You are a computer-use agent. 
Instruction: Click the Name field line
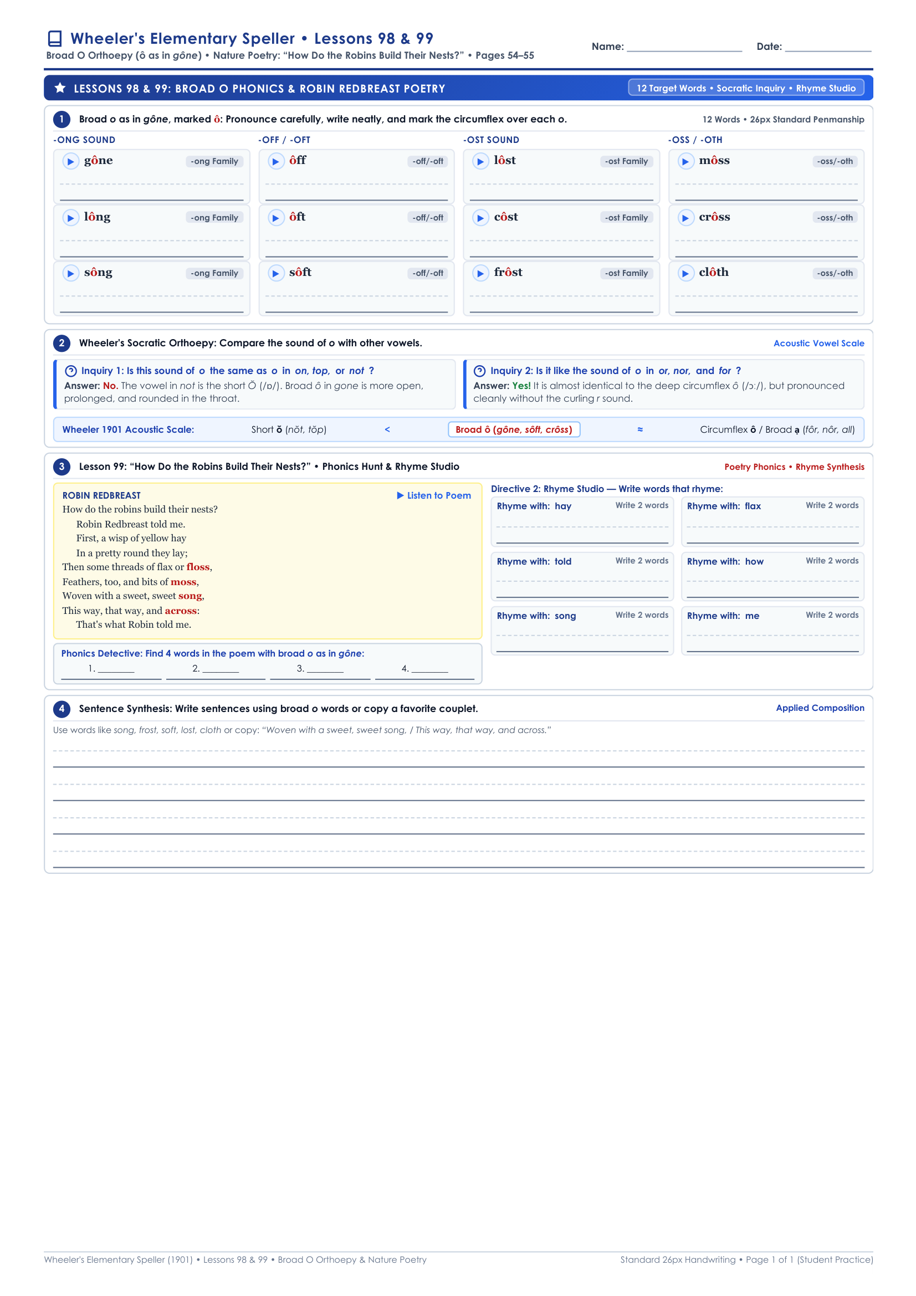coord(684,48)
